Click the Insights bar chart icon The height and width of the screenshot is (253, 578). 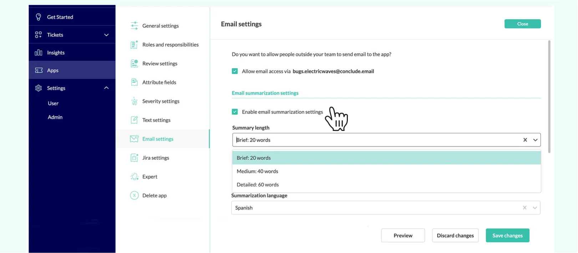[38, 52]
